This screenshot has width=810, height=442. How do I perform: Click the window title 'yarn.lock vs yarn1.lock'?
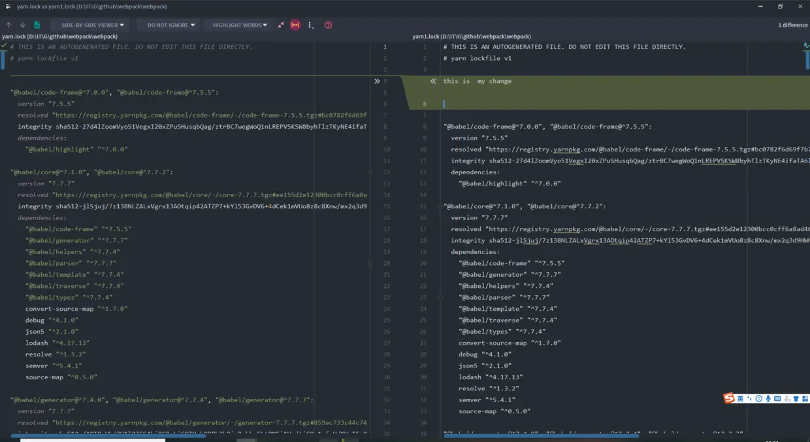(91, 6)
